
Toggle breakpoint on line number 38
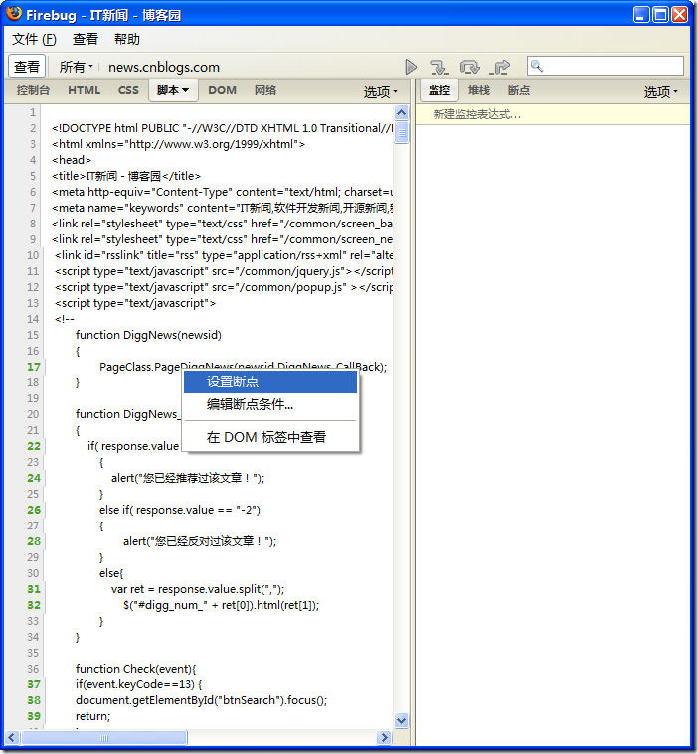pos(33,700)
